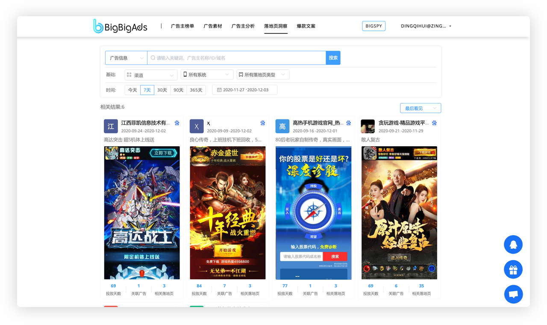Open the 高达战士 landing page thumbnail

pyautogui.click(x=142, y=213)
